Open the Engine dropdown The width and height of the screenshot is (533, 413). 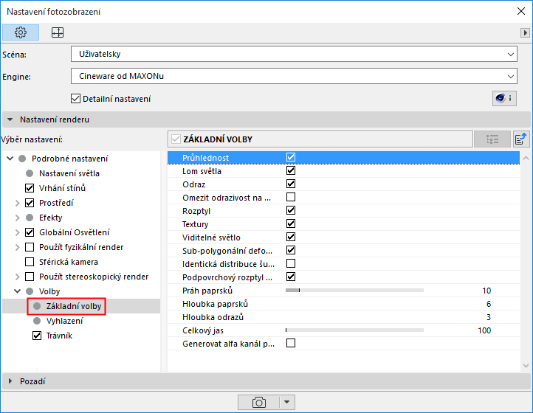294,76
